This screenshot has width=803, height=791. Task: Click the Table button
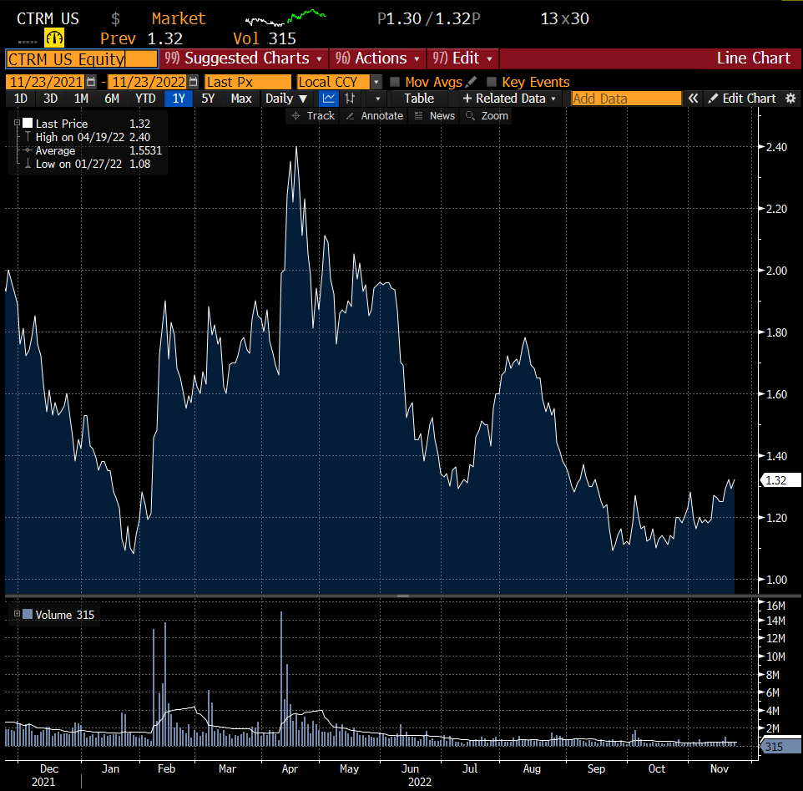(419, 99)
